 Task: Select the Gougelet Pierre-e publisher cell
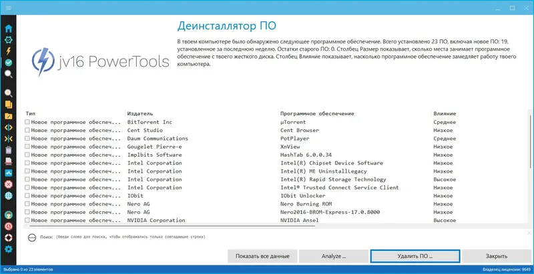click(154, 147)
